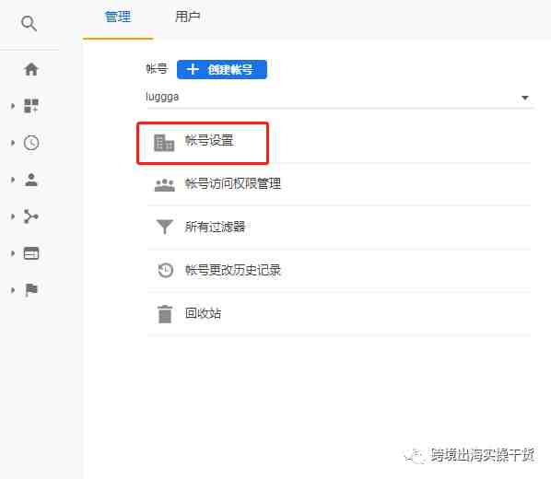Expand the arrow beside the dashboard icon
Image resolution: width=551 pixels, height=479 pixels.
tap(13, 106)
